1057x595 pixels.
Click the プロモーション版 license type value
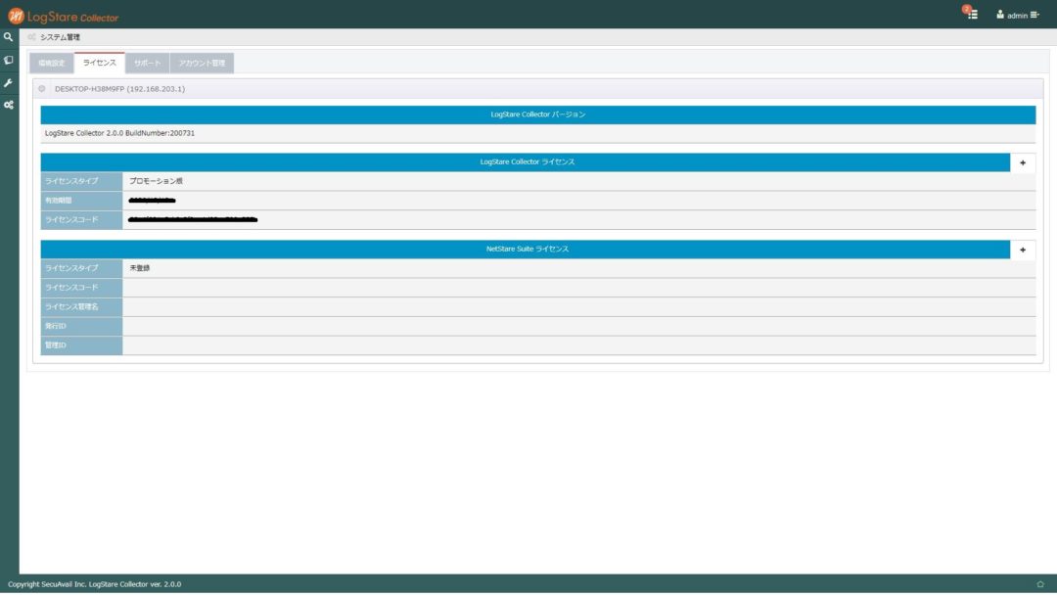156,181
